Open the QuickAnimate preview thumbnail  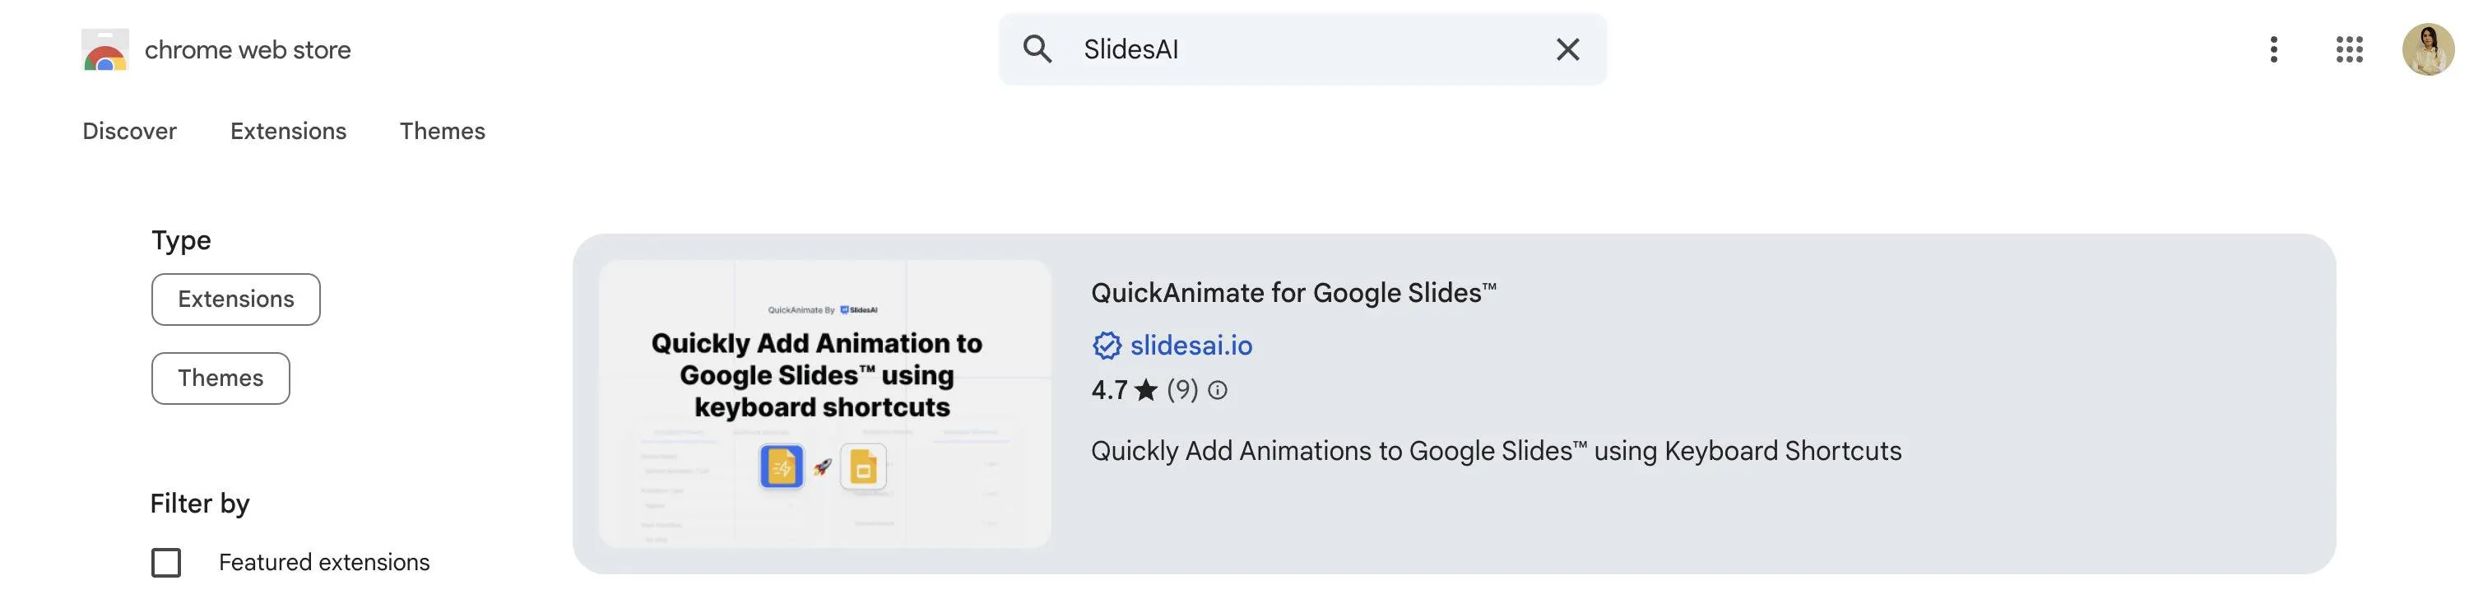[x=825, y=404]
